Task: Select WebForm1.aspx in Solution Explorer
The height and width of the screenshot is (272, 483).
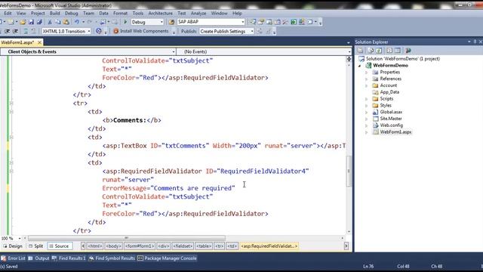Action: [x=395, y=132]
